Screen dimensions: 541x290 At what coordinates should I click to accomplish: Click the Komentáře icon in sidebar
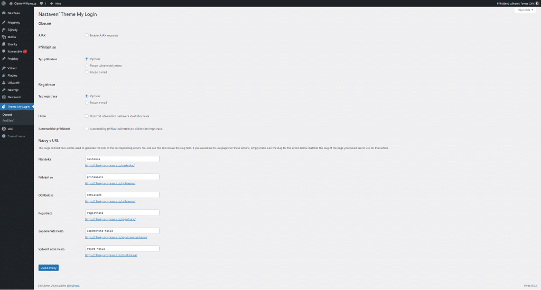[x=4, y=51]
